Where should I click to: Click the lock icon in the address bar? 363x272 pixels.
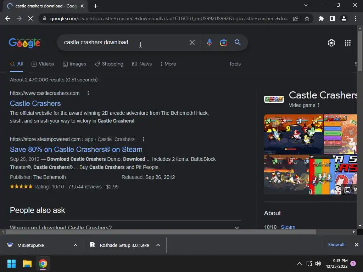[45, 18]
